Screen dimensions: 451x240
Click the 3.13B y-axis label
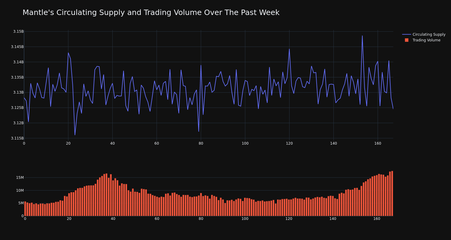(x=18, y=92)
